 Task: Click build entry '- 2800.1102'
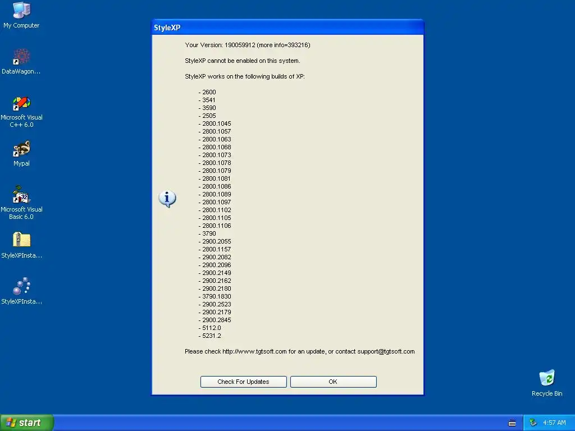(x=215, y=210)
